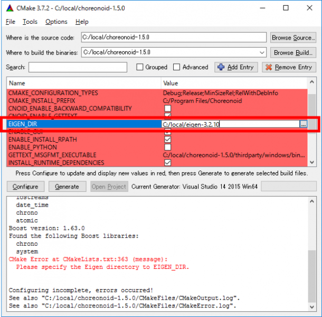Open the Options menu
Image resolution: width=322 pixels, height=317 pixels.
tap(56, 22)
